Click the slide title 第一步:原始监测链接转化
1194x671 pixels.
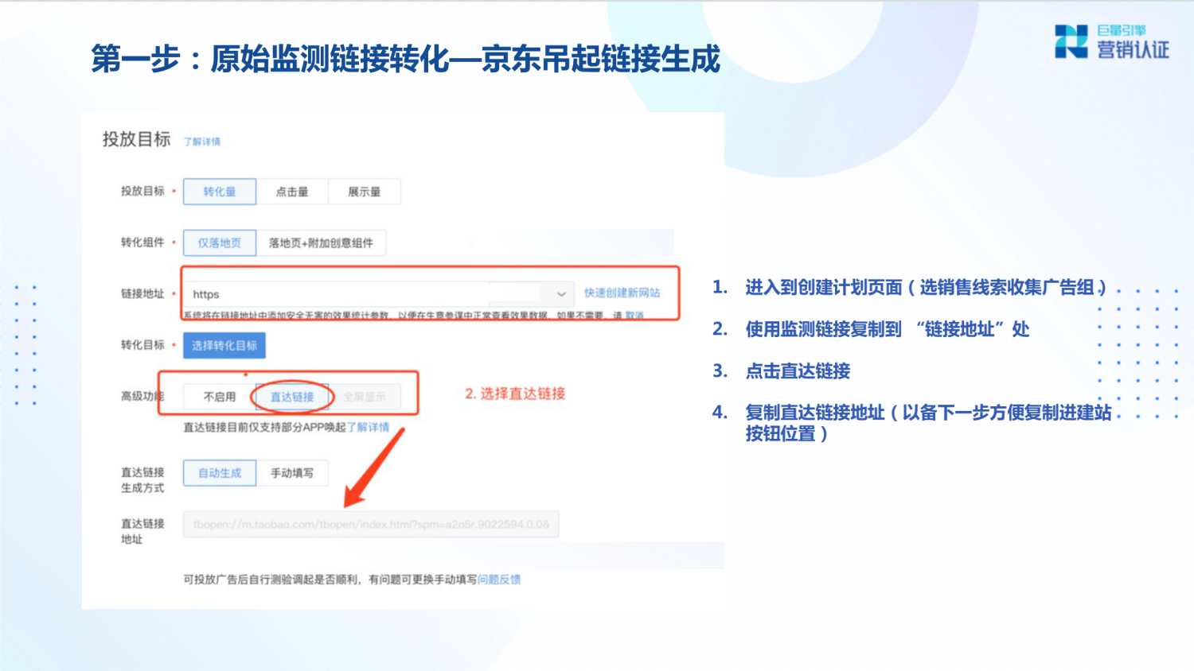[270, 59]
